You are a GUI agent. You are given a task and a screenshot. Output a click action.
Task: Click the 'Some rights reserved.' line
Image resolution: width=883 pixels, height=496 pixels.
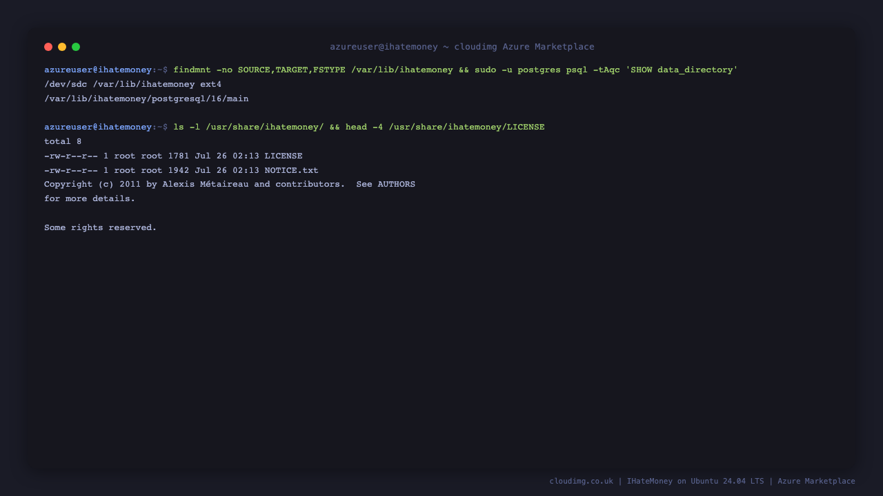coord(101,227)
